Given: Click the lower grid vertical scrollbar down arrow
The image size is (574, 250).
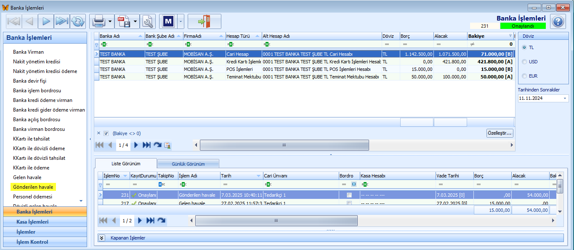Looking at the screenshot, I should (x=560, y=211).
